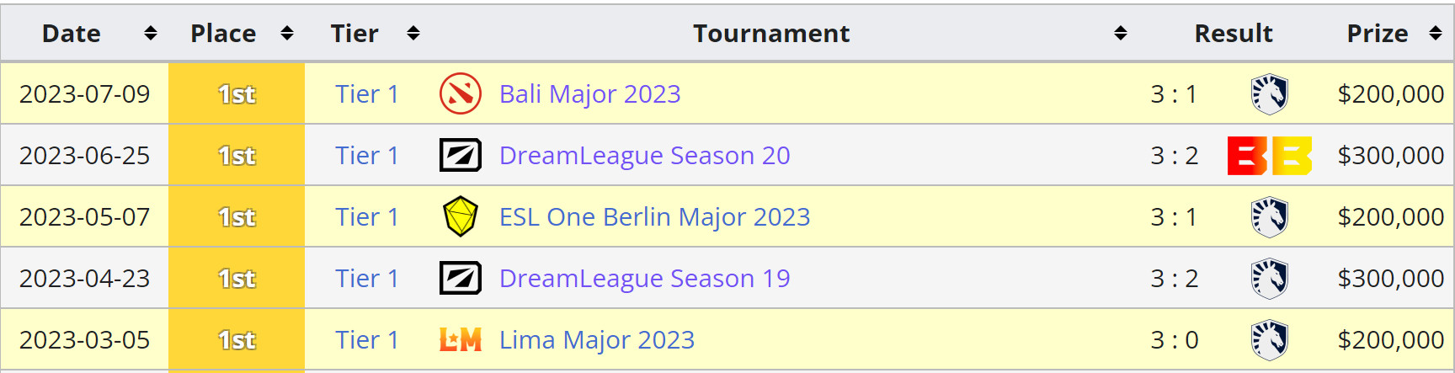
Task: Click the Team Liquid logo in Bali Major row
Action: pos(1269,93)
